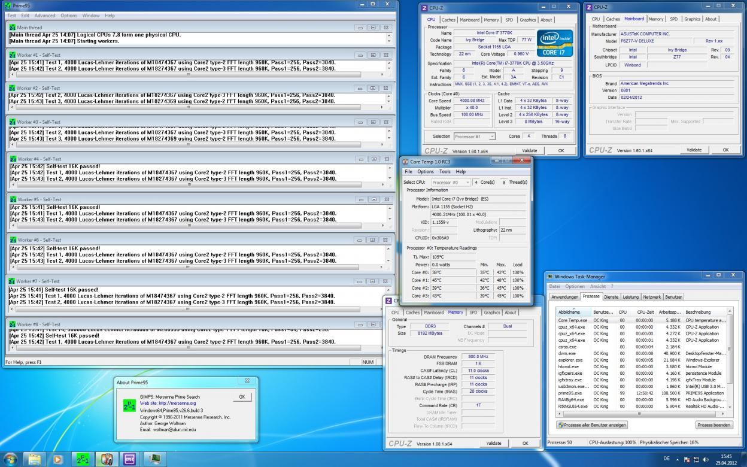This screenshot has width=747, height=467.
Task: Click OK in the CPU-Z Mainboard window
Action: click(x=725, y=150)
